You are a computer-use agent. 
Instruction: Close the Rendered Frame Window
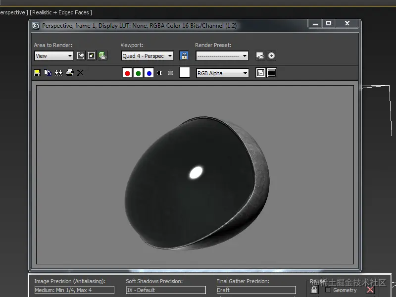tap(347, 23)
